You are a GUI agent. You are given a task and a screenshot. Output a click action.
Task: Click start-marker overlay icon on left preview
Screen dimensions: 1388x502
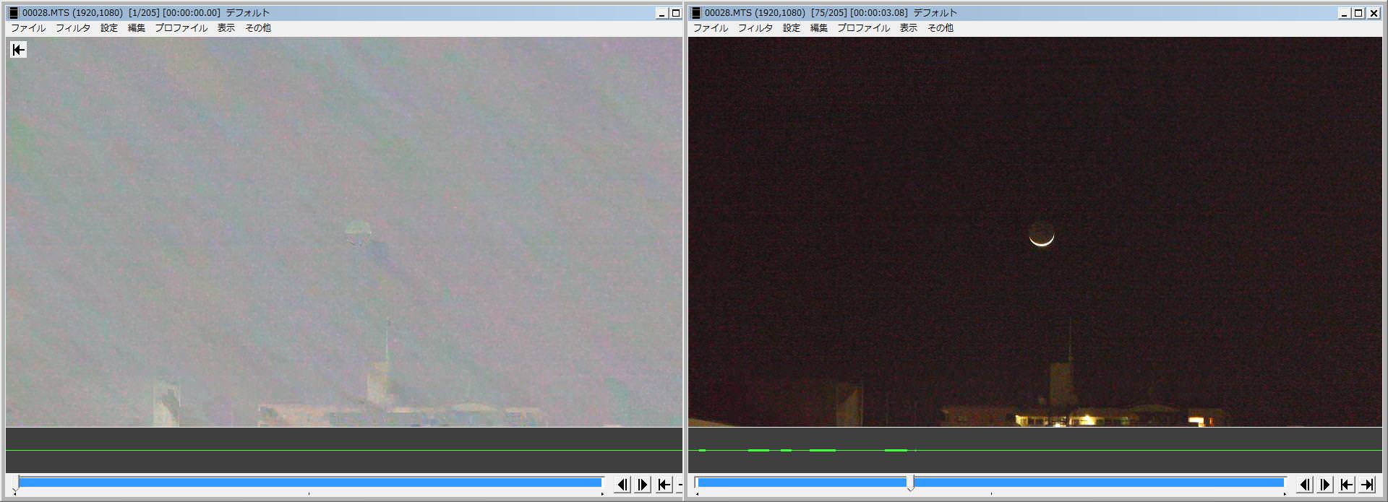19,50
